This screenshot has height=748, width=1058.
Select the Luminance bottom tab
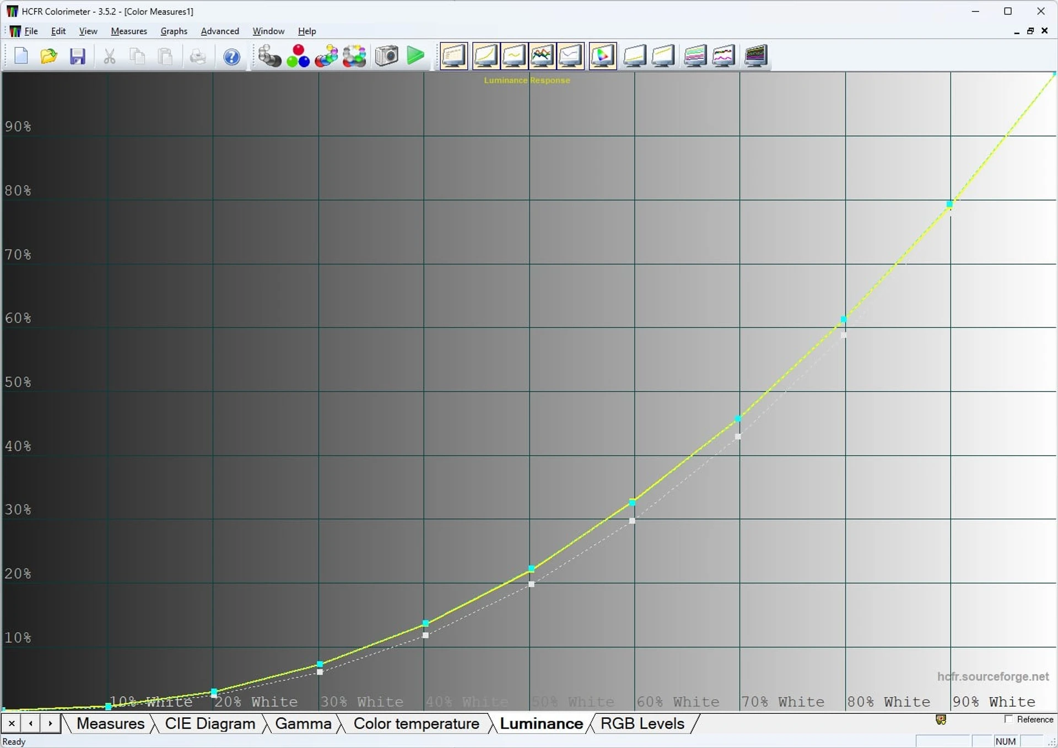tap(542, 723)
